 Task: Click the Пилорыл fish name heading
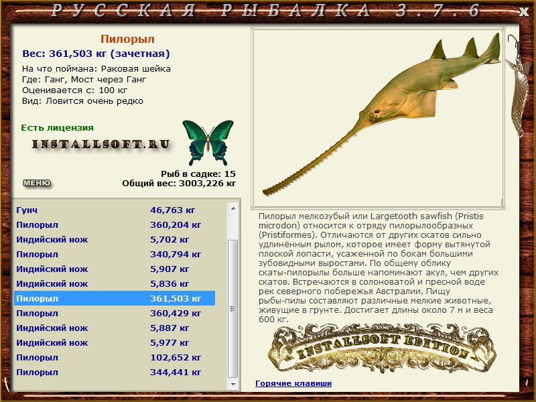coord(127,39)
